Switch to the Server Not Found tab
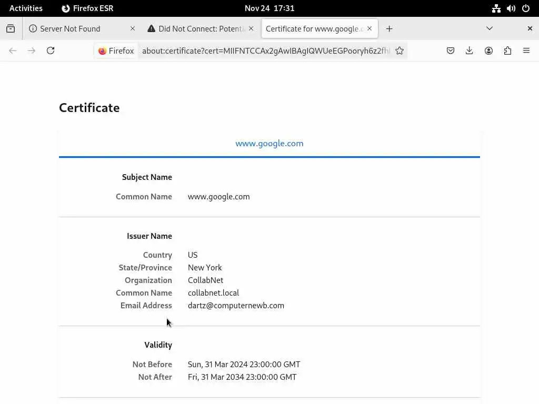This screenshot has width=539, height=404. pos(81,28)
